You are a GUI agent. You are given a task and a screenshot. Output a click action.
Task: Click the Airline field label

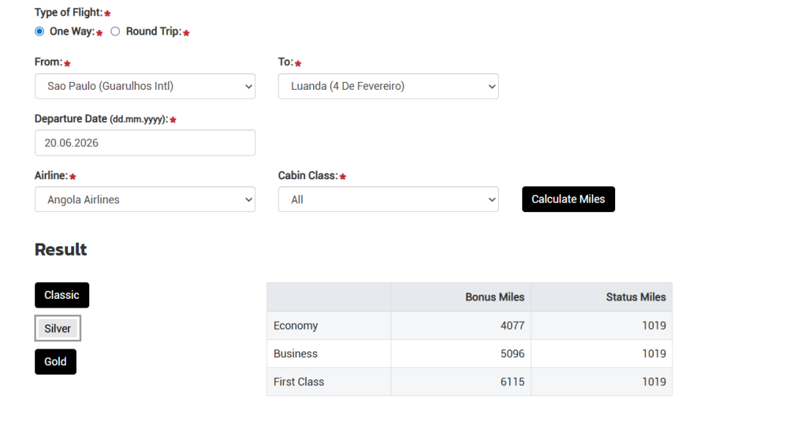[x=51, y=175]
